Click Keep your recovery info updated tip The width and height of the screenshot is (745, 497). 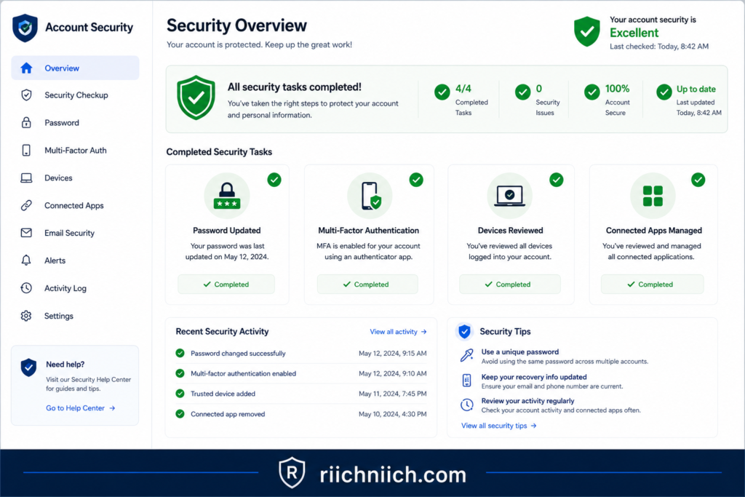click(541, 381)
